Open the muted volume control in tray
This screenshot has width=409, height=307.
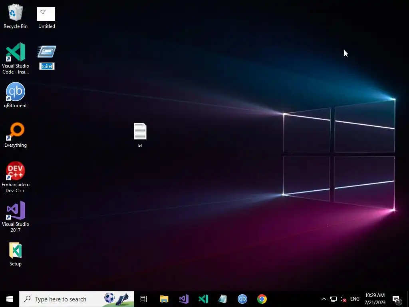pyautogui.click(x=343, y=299)
